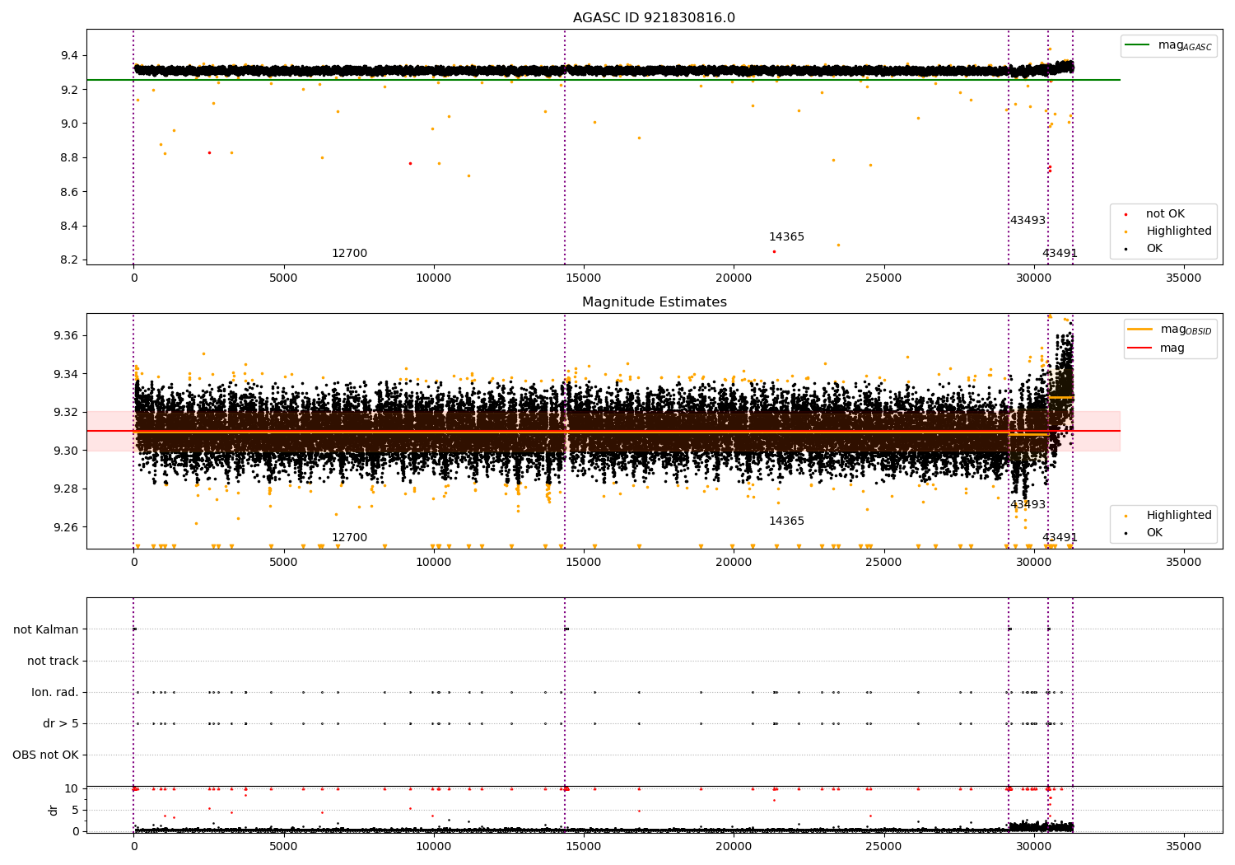Pick the 'OK' legend entry in top plot
The width and height of the screenshot is (1235, 865).
click(1144, 249)
